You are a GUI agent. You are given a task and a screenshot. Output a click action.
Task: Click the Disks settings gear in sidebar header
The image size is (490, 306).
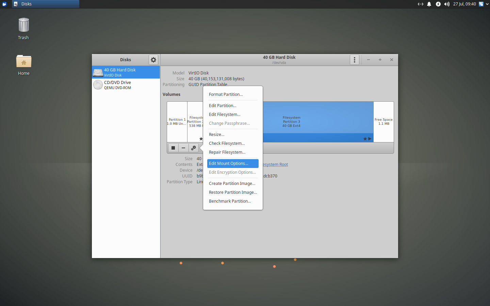tap(153, 60)
